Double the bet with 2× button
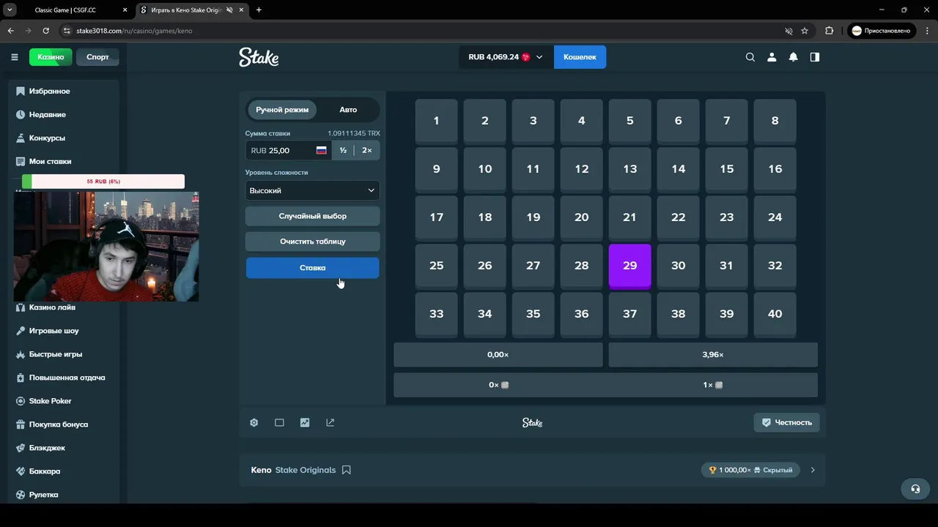Screen dimensions: 938x527 (367, 150)
